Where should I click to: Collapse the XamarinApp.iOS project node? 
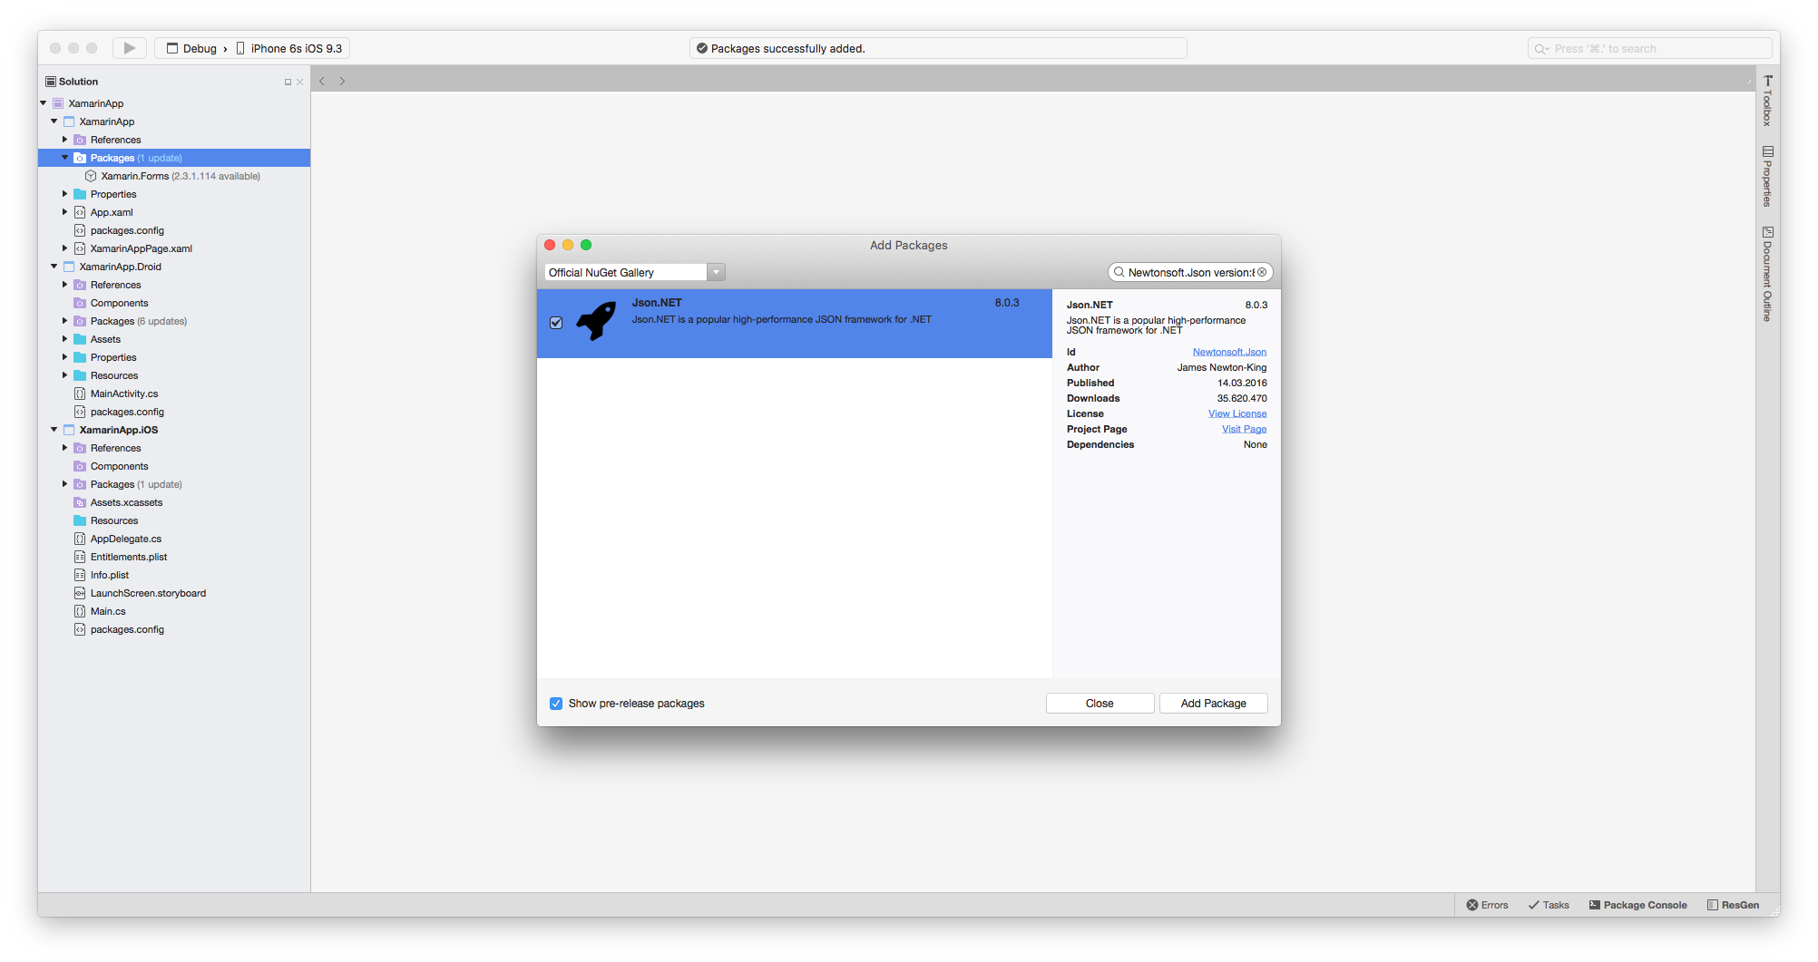pyautogui.click(x=54, y=430)
